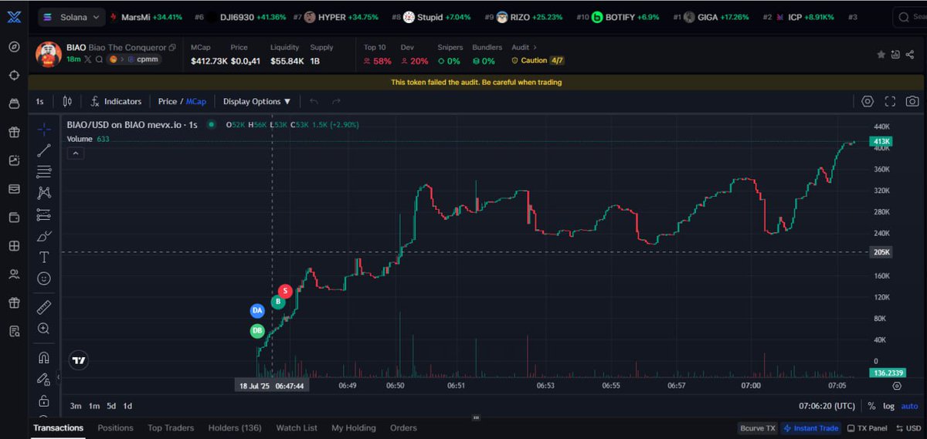Toggle log scale on price axis
Viewport: 927px width, 439px height.
click(x=889, y=406)
